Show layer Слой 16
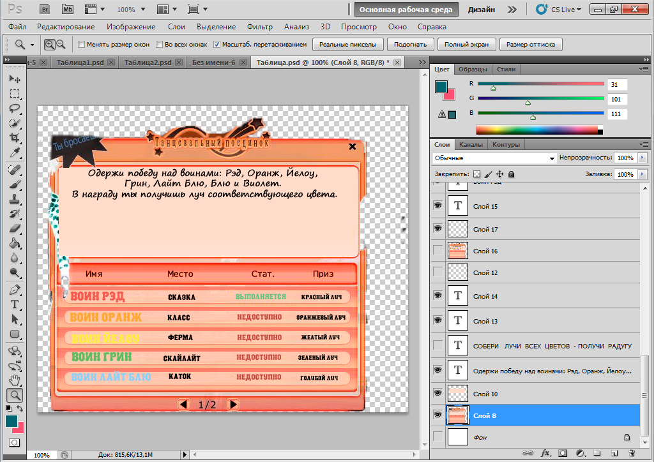 (437, 250)
